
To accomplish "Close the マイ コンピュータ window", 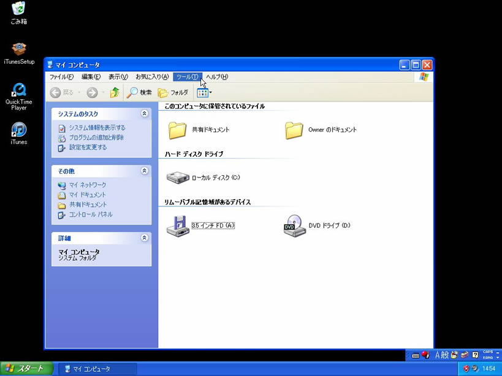I will [427, 66].
